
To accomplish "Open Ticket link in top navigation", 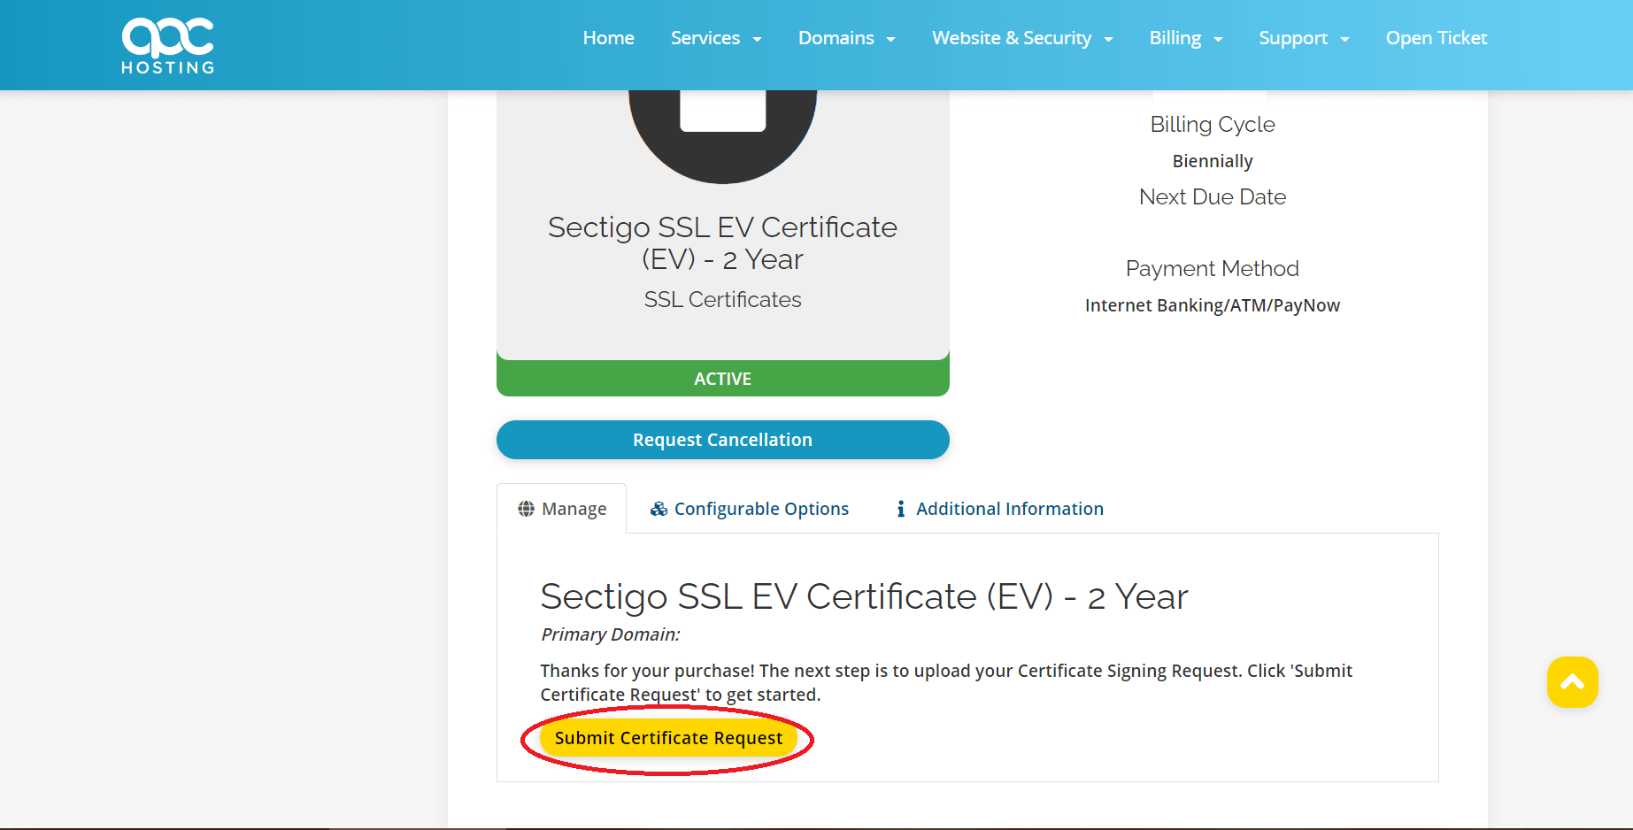I will (x=1436, y=38).
